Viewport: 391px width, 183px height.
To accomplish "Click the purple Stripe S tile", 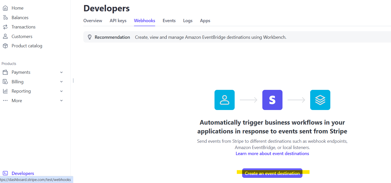I will point(272,100).
